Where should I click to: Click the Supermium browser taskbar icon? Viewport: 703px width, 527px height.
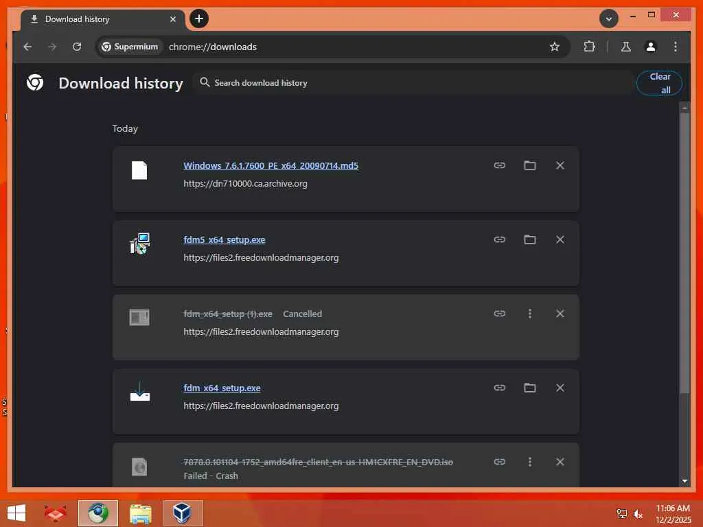(98, 513)
